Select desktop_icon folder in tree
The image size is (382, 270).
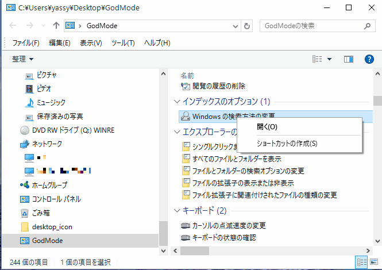pos(52,227)
